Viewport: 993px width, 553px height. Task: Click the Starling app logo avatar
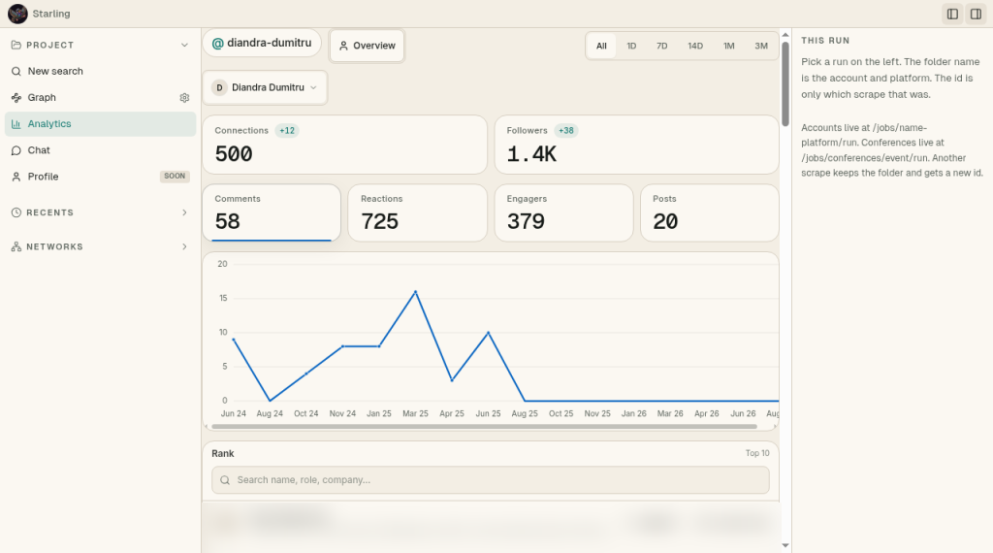[17, 14]
